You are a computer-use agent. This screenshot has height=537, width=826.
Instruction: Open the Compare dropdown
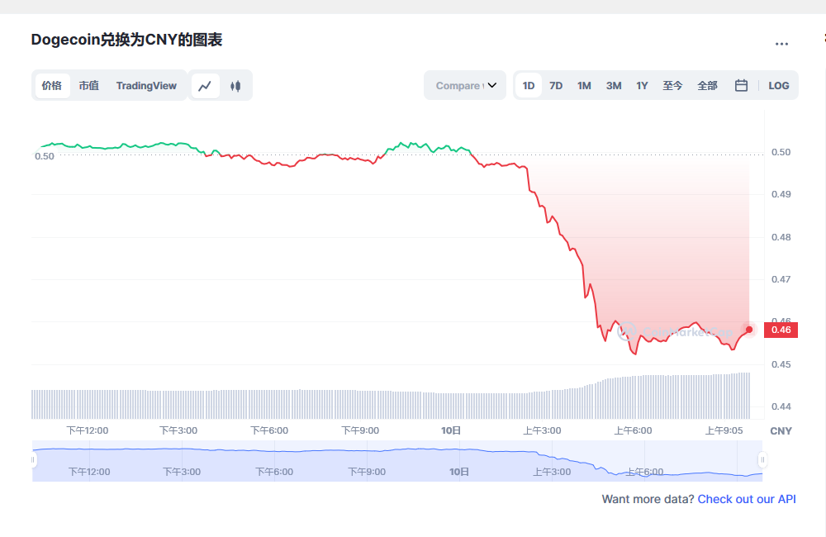tap(464, 85)
